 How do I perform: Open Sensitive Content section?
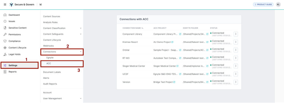(18, 28)
